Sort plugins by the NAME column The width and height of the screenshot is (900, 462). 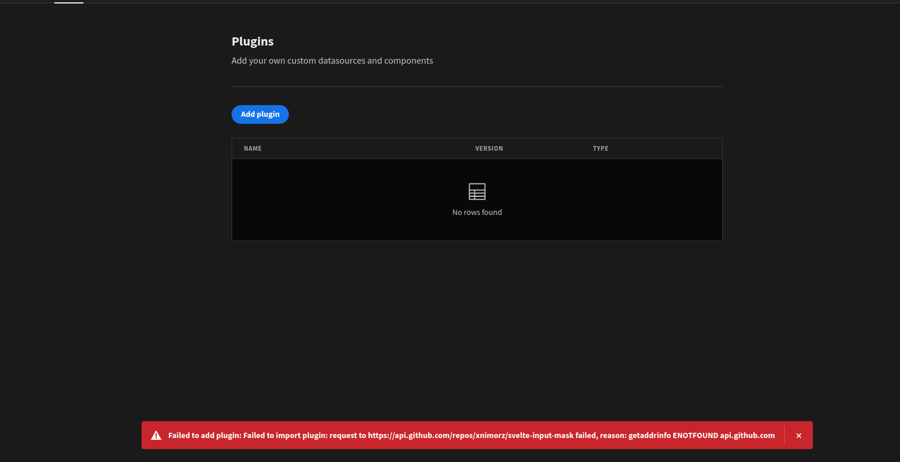tap(253, 148)
